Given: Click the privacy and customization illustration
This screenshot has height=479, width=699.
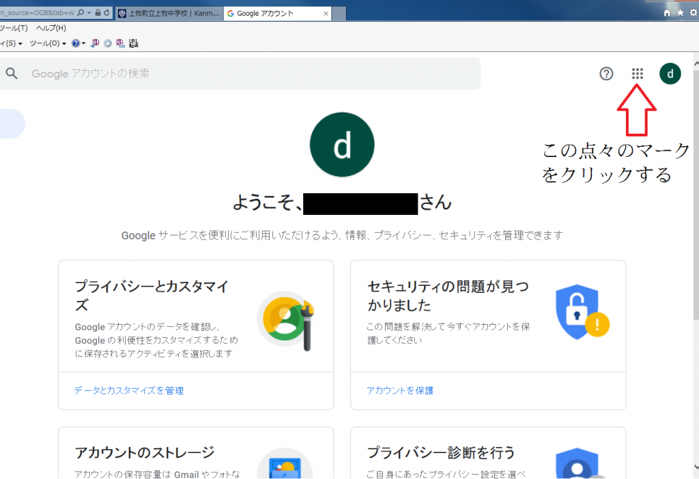Looking at the screenshot, I should [286, 321].
